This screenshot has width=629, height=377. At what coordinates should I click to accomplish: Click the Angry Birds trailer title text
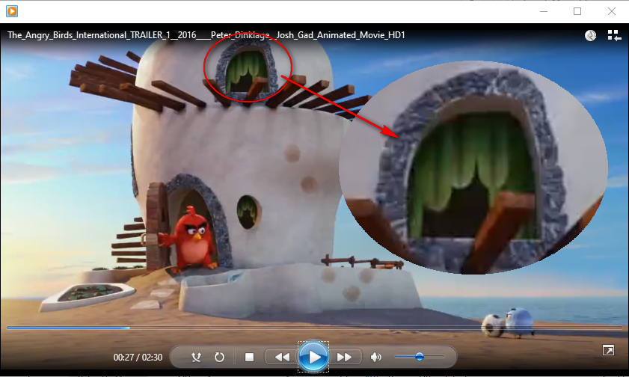point(206,35)
